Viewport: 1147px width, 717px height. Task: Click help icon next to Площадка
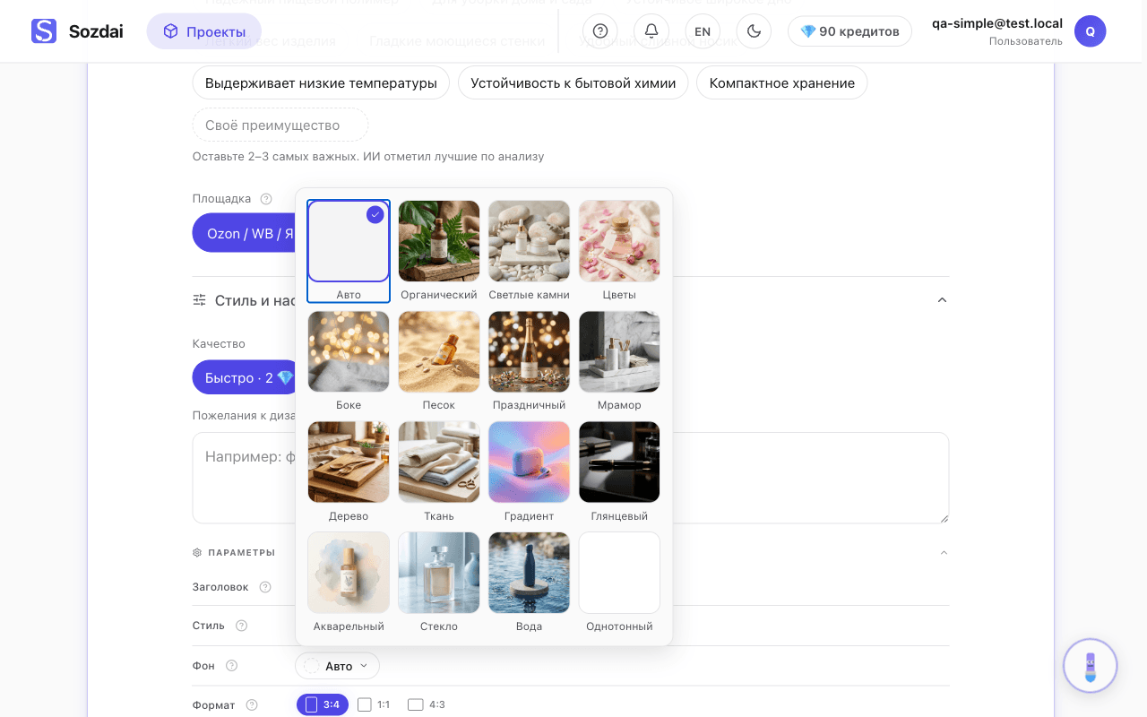click(266, 199)
